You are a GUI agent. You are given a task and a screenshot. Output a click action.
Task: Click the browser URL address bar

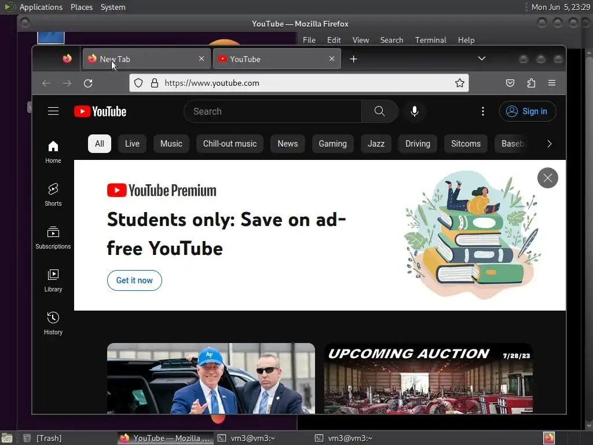299,83
